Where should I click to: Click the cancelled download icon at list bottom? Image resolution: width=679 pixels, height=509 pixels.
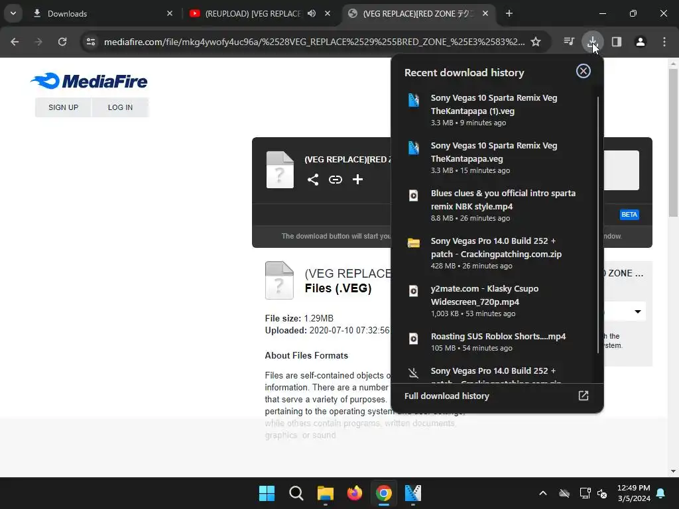[x=414, y=372]
